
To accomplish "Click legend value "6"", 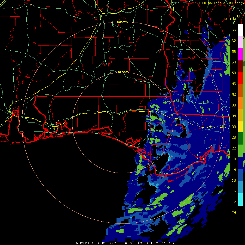I will pyautogui.click(x=235, y=191).
